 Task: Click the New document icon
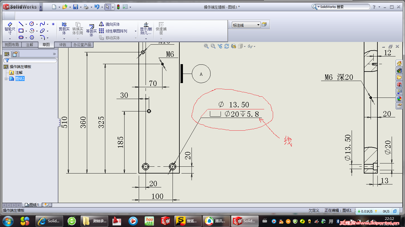click(x=54, y=7)
